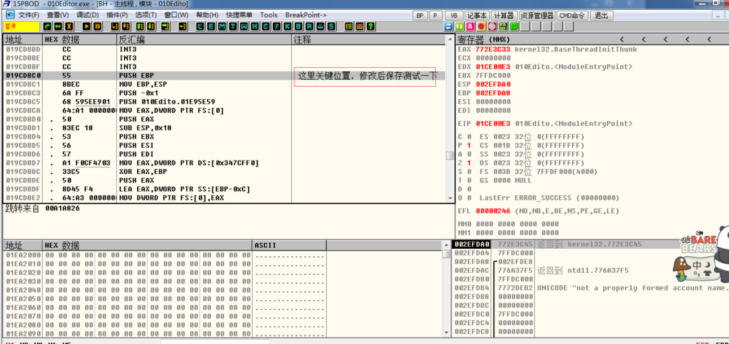Image resolution: width=729 pixels, height=344 pixels.
Task: Click the pink 'A' plugin icon
Action: click(470, 27)
